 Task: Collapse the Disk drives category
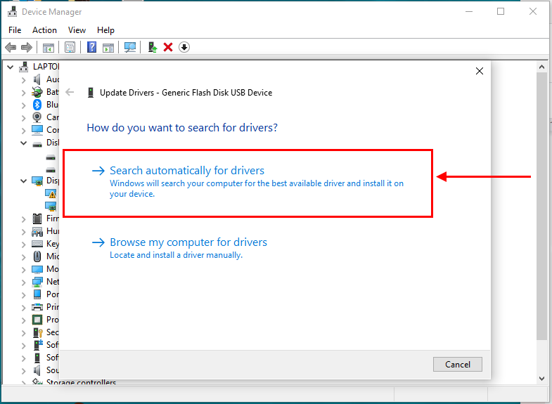point(24,143)
